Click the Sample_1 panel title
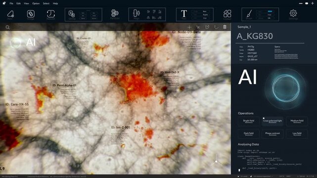 [244, 27]
